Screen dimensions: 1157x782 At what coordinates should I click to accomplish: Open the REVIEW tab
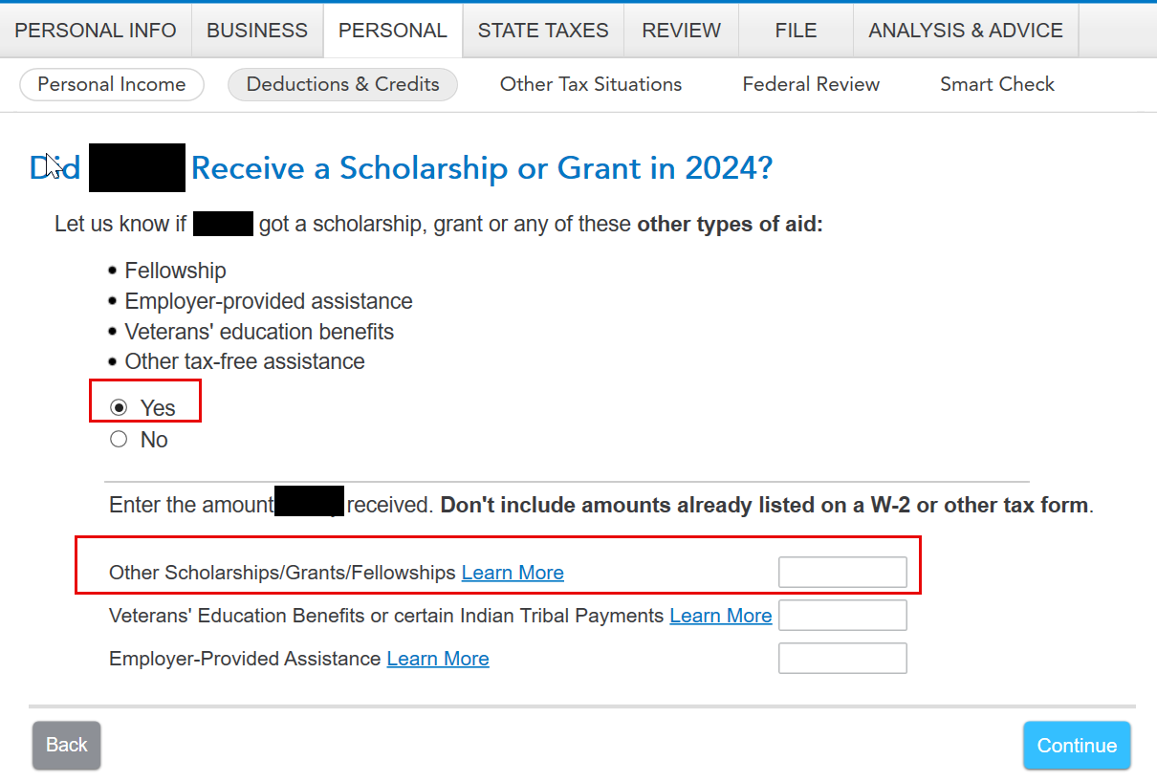pyautogui.click(x=682, y=31)
